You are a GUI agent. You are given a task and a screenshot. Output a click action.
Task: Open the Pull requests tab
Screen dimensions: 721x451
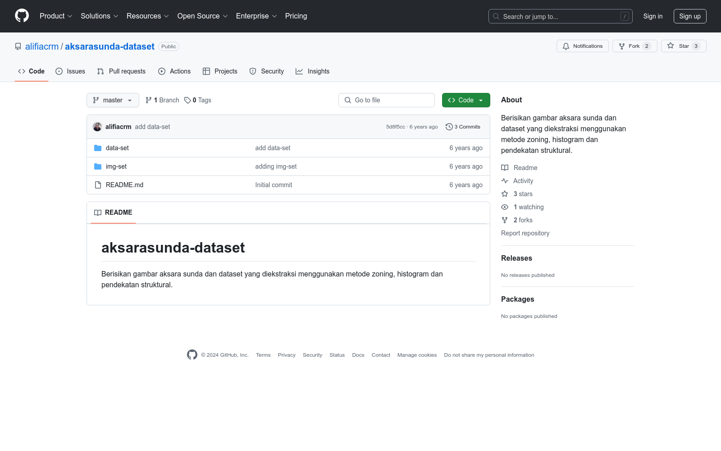point(121,71)
